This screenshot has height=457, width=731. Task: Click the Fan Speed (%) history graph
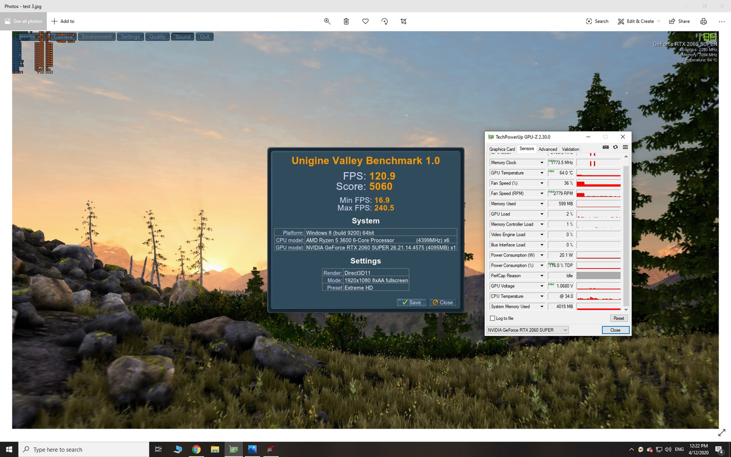[599, 183]
